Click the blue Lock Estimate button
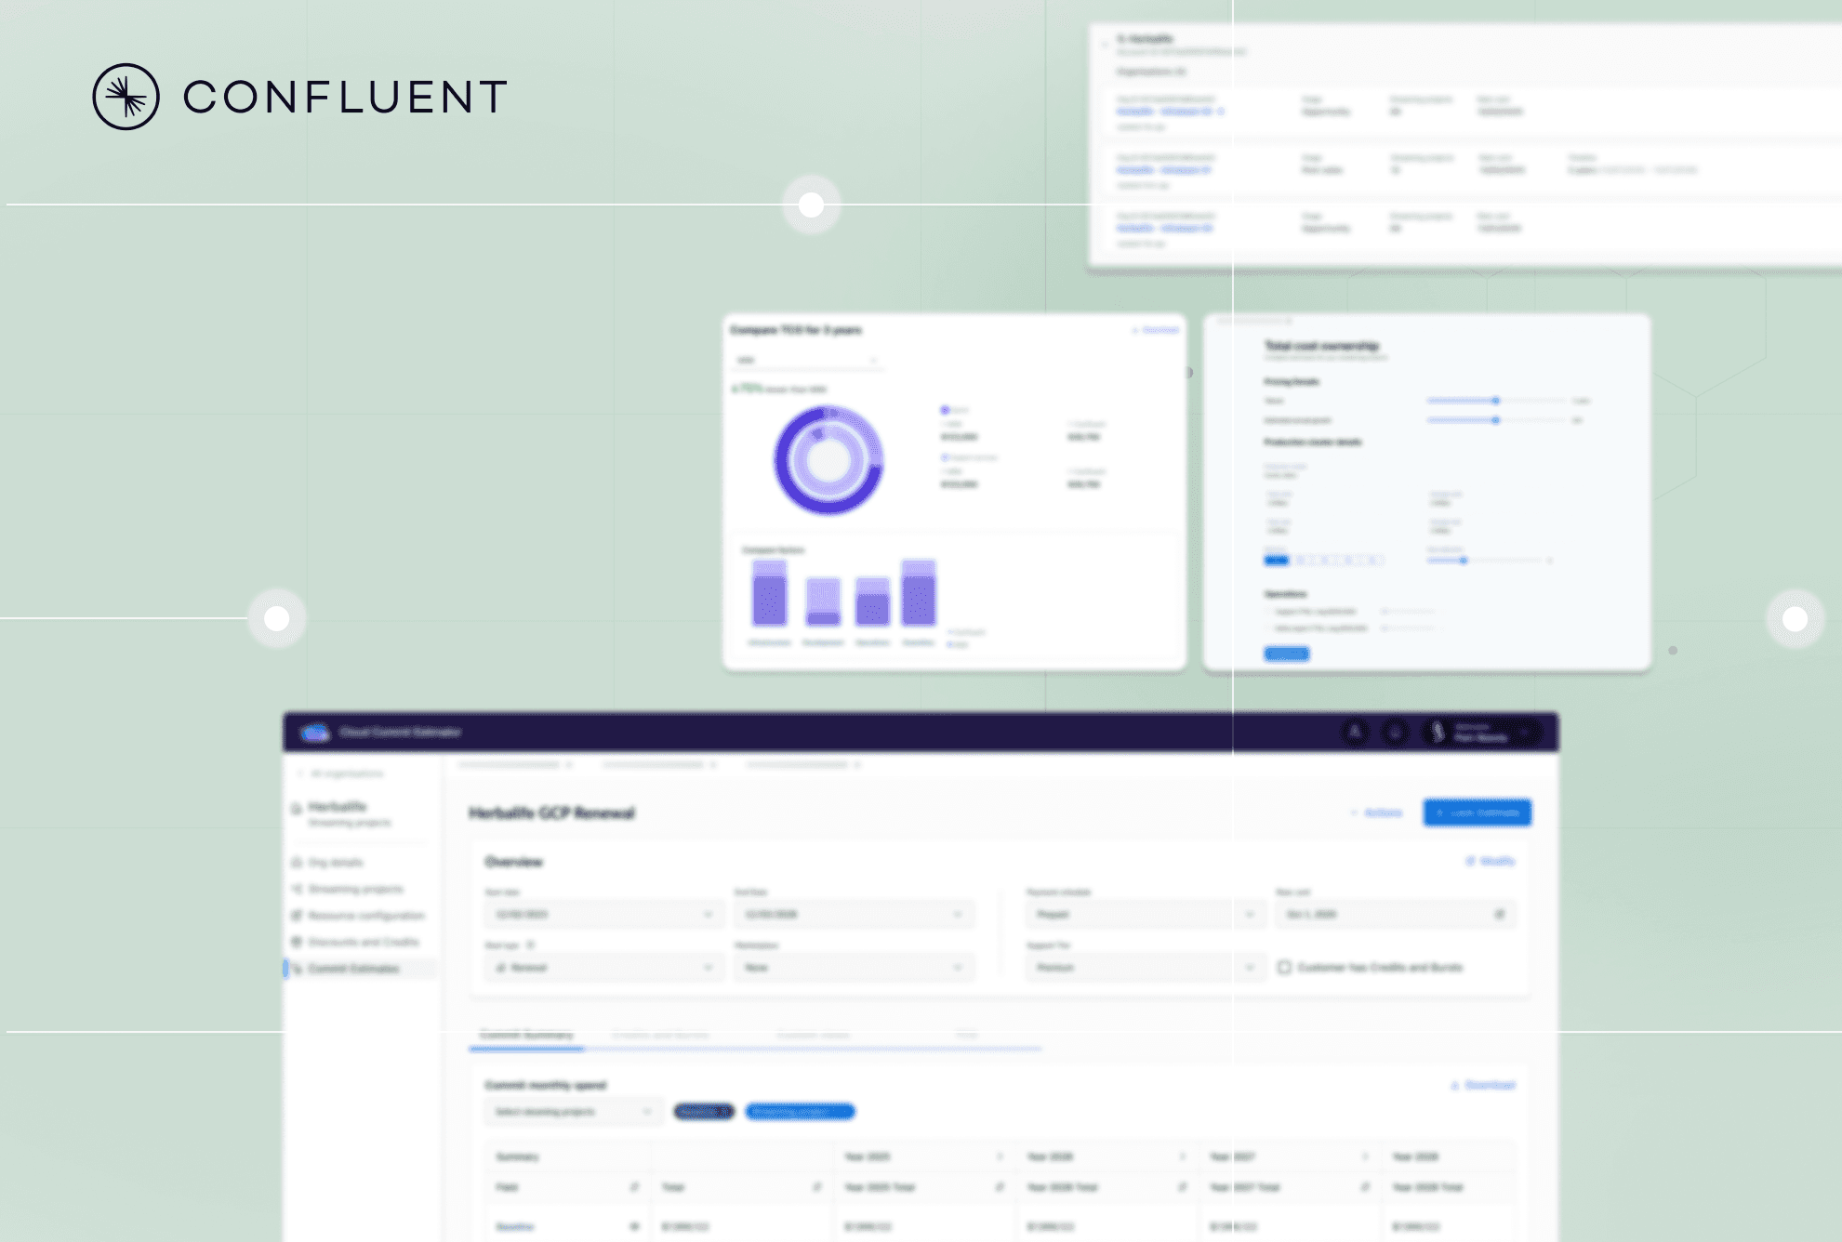 (1477, 813)
